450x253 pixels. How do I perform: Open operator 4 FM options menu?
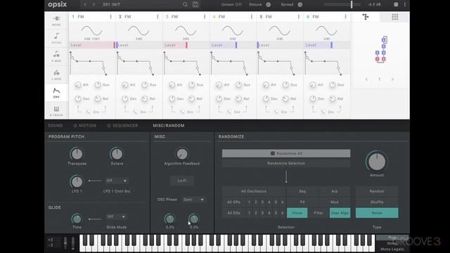tap(252, 17)
